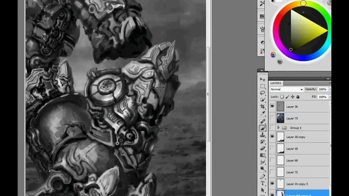
Task: Select the Lasso tool
Action: [263, 93]
